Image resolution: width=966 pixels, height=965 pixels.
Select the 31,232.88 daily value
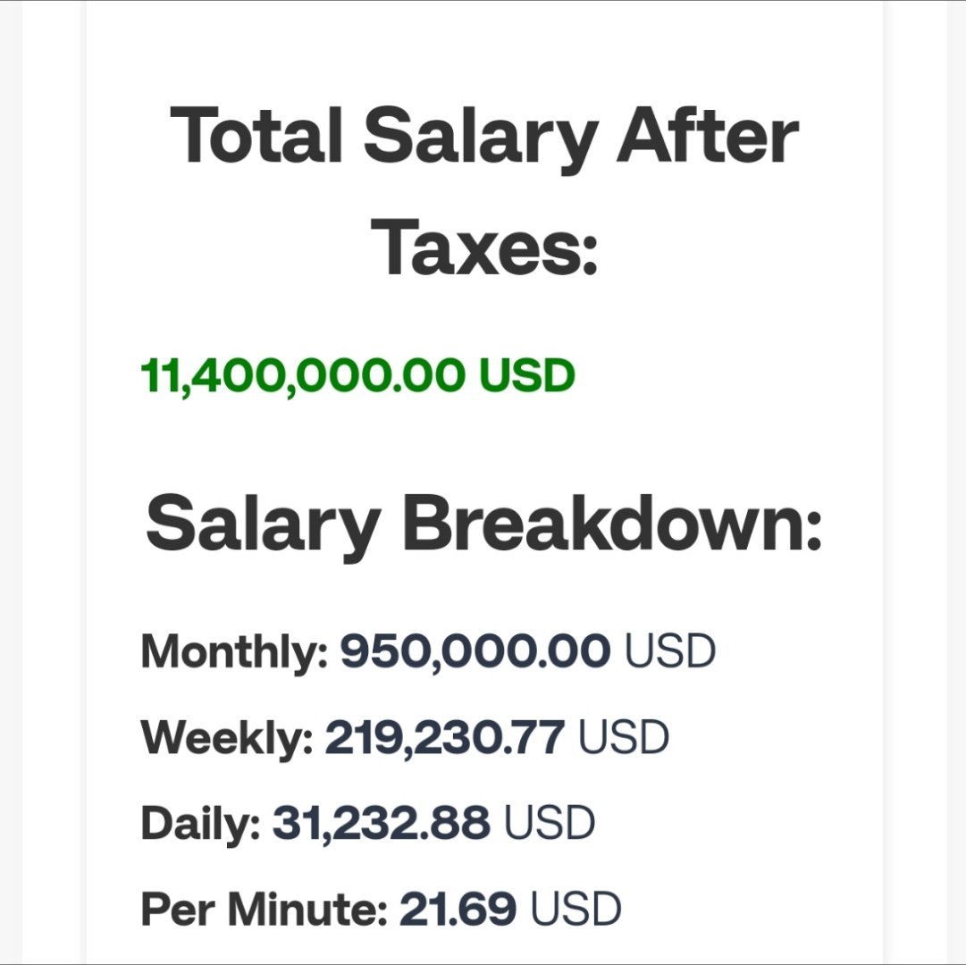[382, 823]
